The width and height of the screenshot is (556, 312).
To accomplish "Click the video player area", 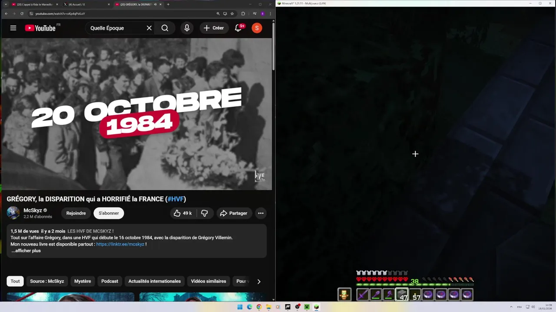I will [x=136, y=114].
